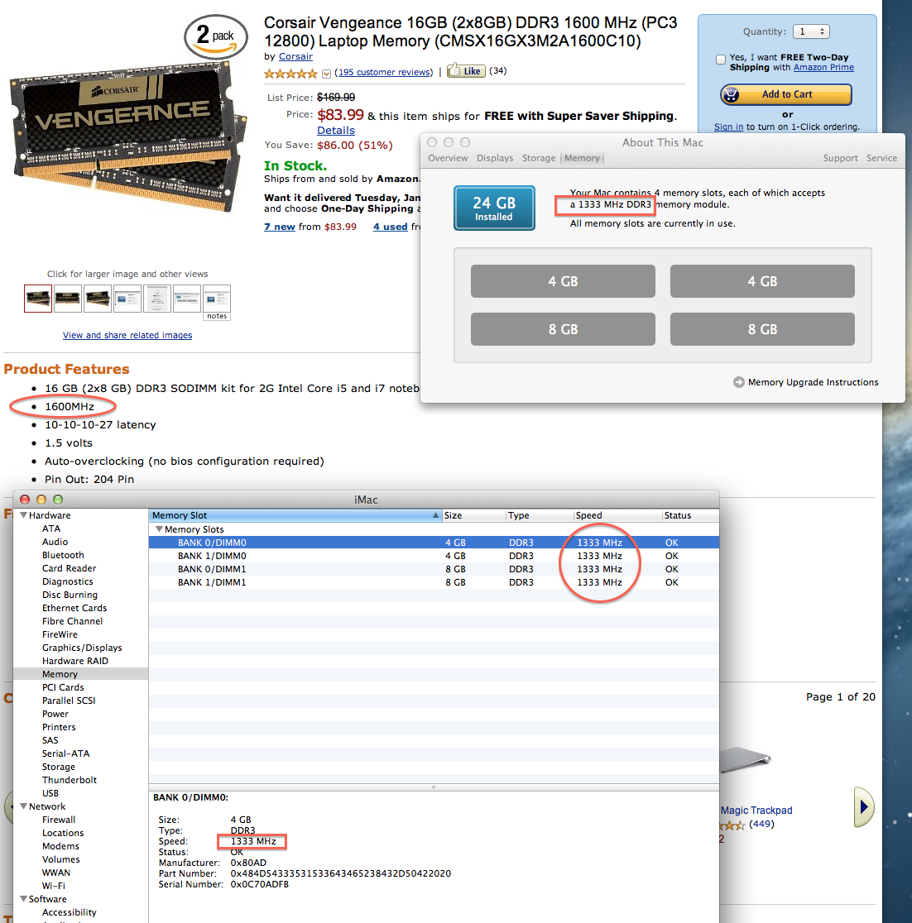912x923 pixels.
Task: Open Support in About This Mac
Action: click(x=840, y=158)
